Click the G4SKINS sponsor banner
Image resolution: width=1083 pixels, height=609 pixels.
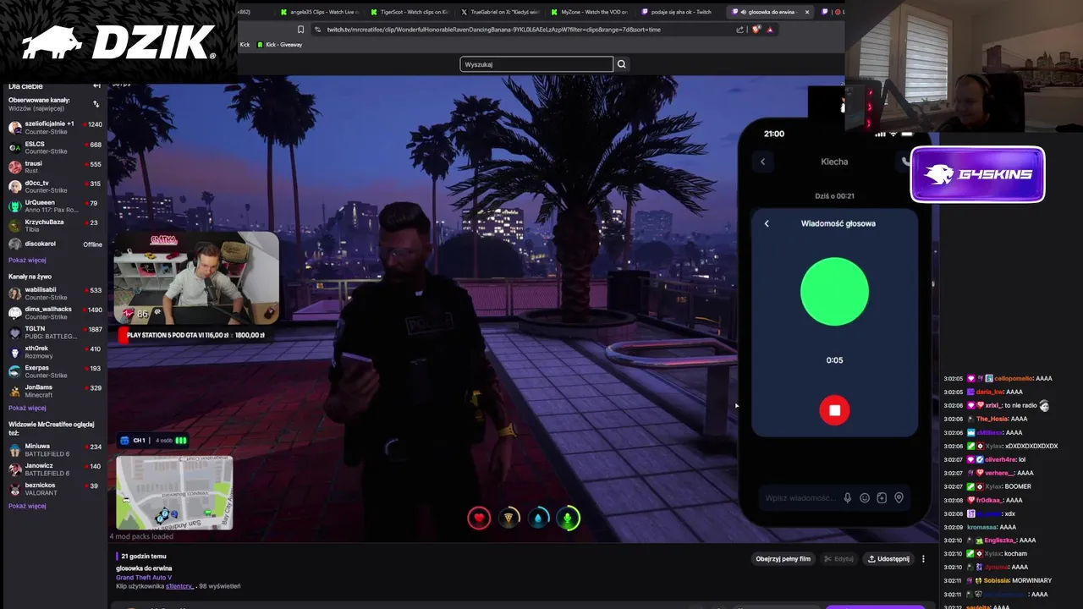tap(977, 174)
